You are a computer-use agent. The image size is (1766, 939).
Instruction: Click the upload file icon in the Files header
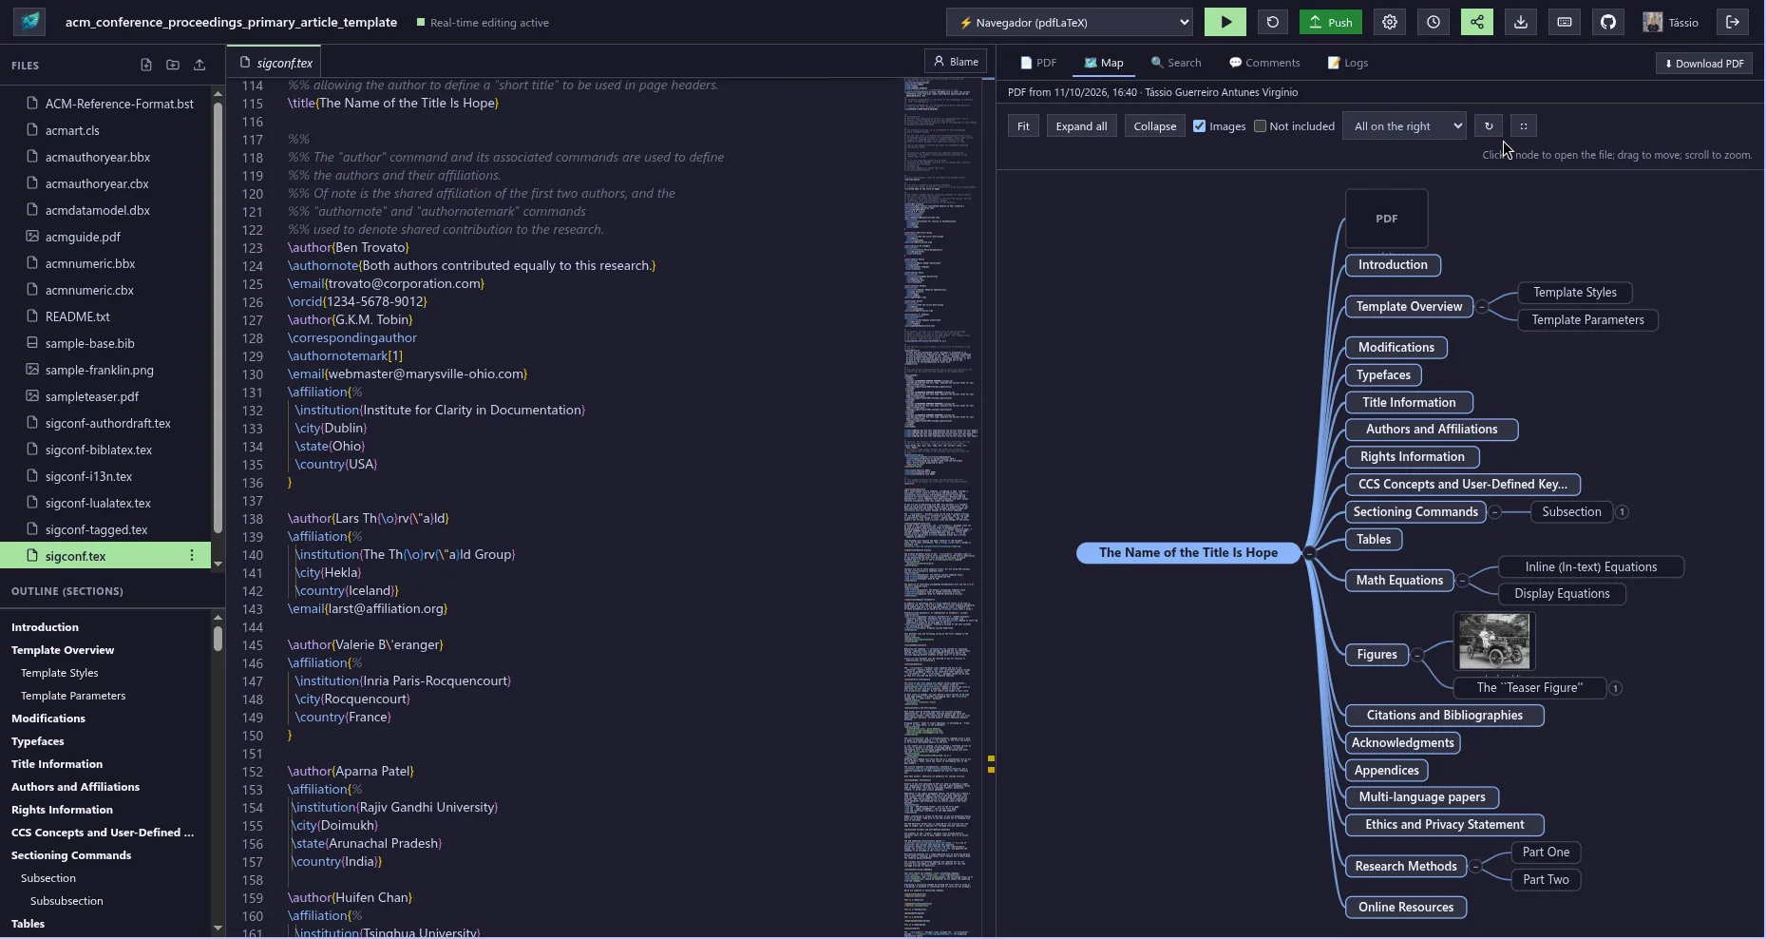click(199, 65)
